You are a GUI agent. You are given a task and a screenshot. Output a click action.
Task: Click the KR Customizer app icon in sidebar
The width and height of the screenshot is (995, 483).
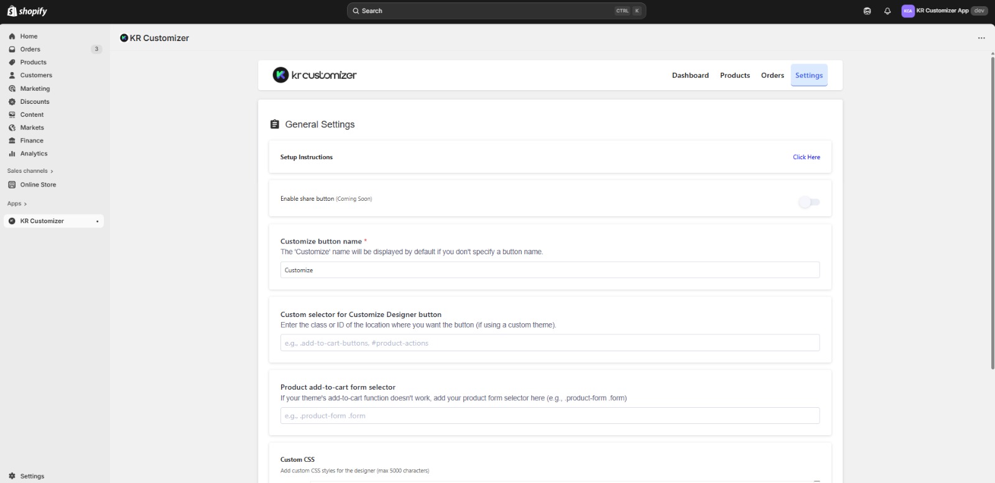(12, 221)
